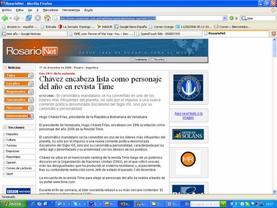Viewport: 277px width, 208px height.
Task: Open the Ayuda menu
Action: click(88, 10)
